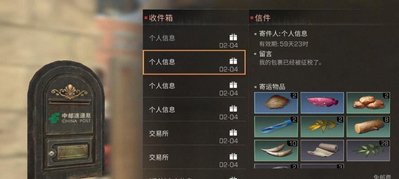Open the fourth 个人信息 mail entry
399x179 pixels.
tap(194, 109)
